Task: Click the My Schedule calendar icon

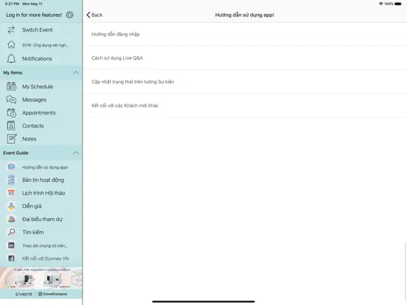Action: pyautogui.click(x=11, y=86)
